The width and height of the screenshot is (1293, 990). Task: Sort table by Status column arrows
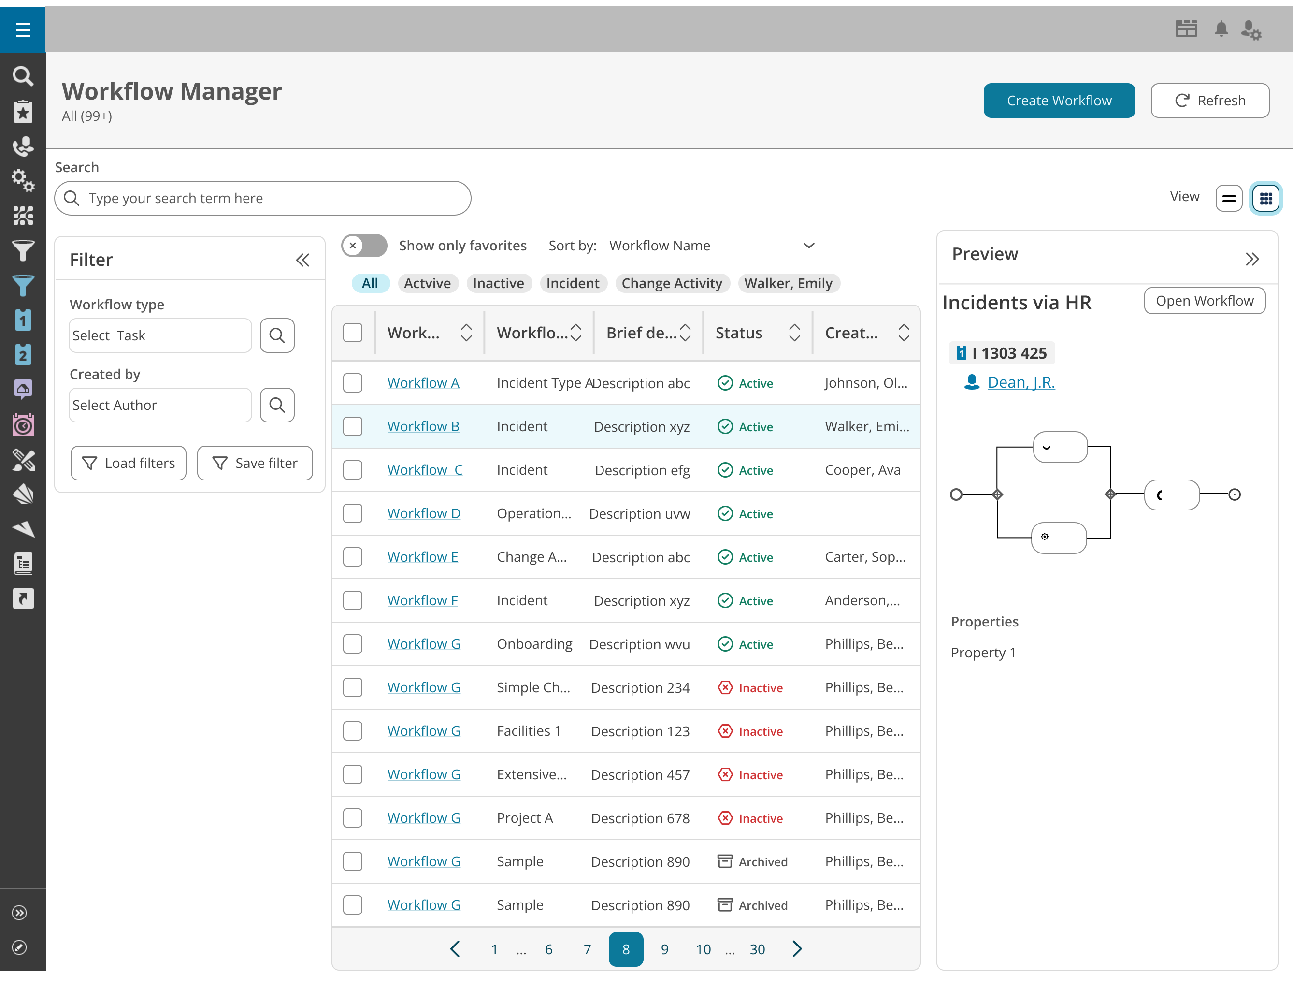pyautogui.click(x=794, y=333)
